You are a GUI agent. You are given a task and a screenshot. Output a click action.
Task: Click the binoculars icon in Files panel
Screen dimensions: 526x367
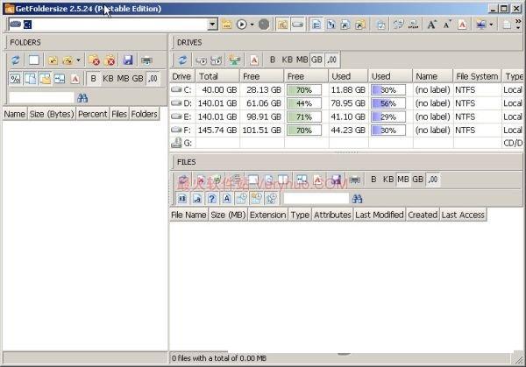coord(358,198)
